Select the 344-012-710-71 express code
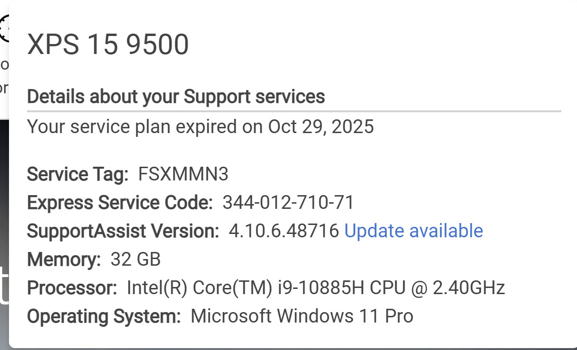Viewport: 577px width, 350px height. [288, 203]
